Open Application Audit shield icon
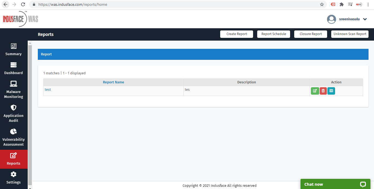The image size is (374, 189). click(x=13, y=108)
